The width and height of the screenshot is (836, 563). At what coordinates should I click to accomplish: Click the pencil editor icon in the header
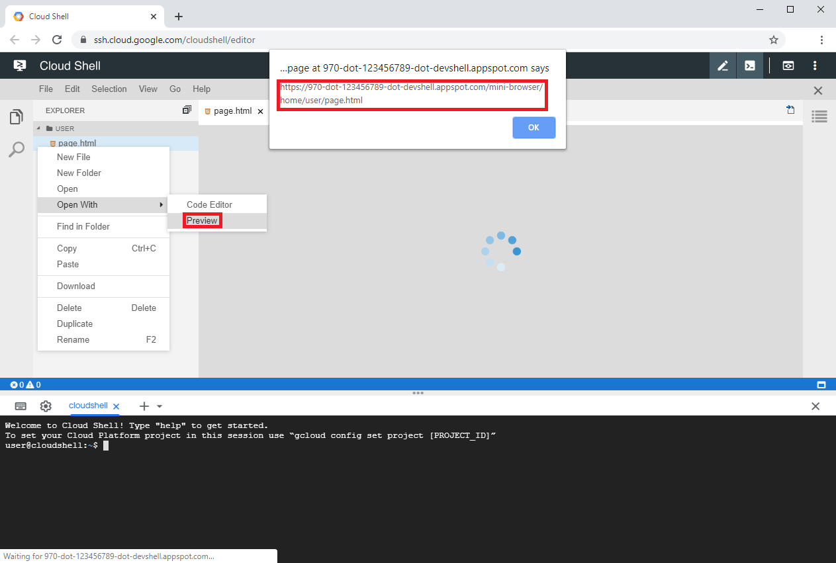click(x=722, y=65)
